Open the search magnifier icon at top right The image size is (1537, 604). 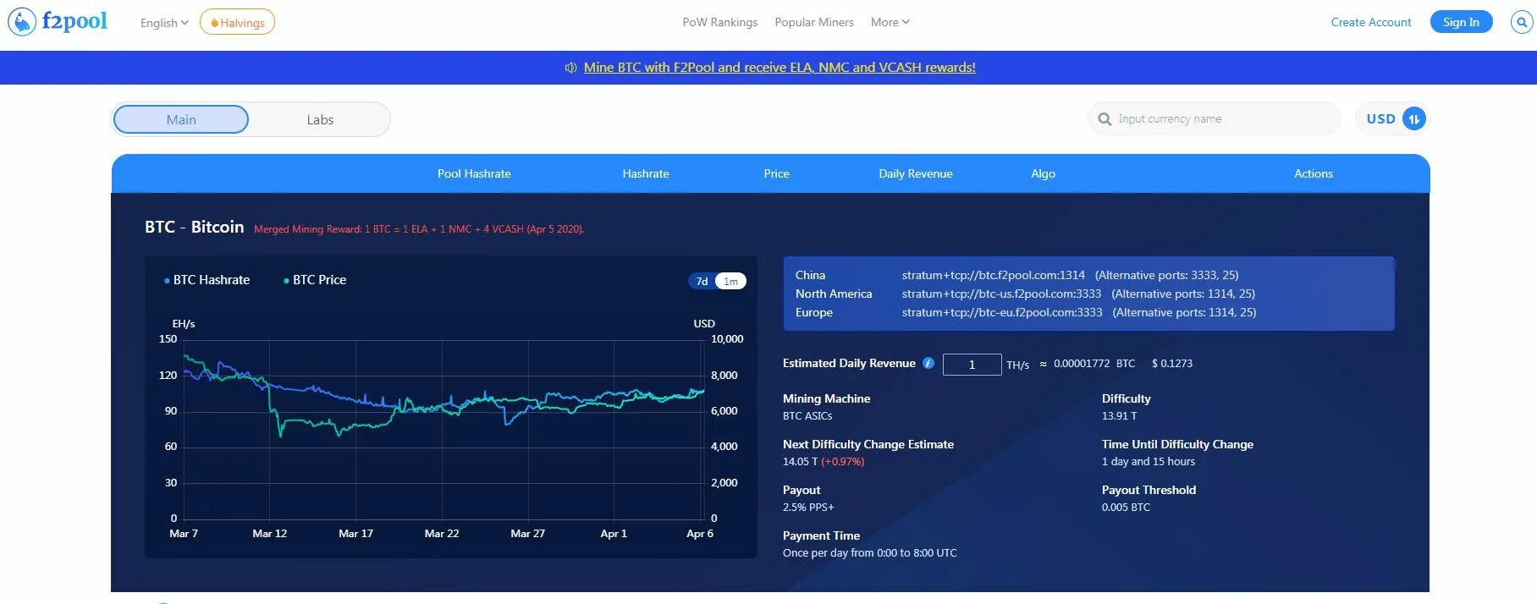coord(1522,22)
